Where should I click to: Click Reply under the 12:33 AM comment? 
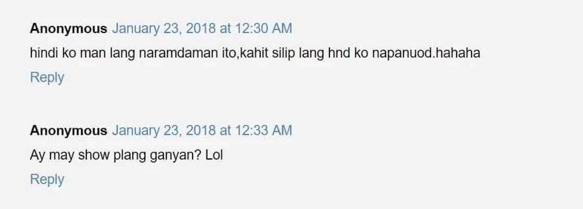click(x=47, y=180)
